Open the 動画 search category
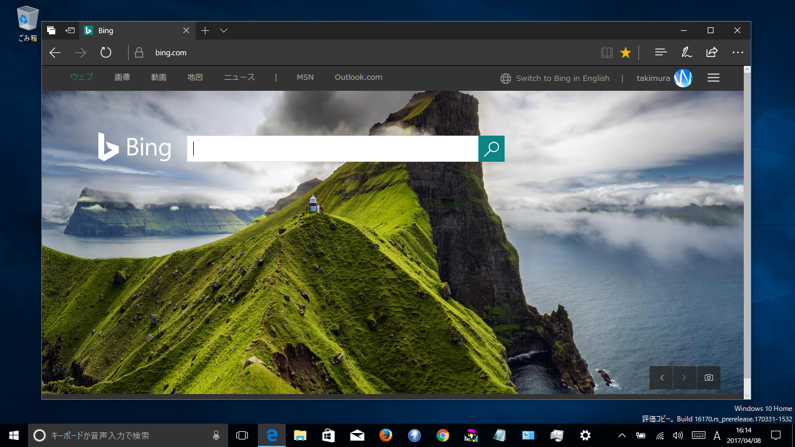This screenshot has height=447, width=795. tap(159, 77)
